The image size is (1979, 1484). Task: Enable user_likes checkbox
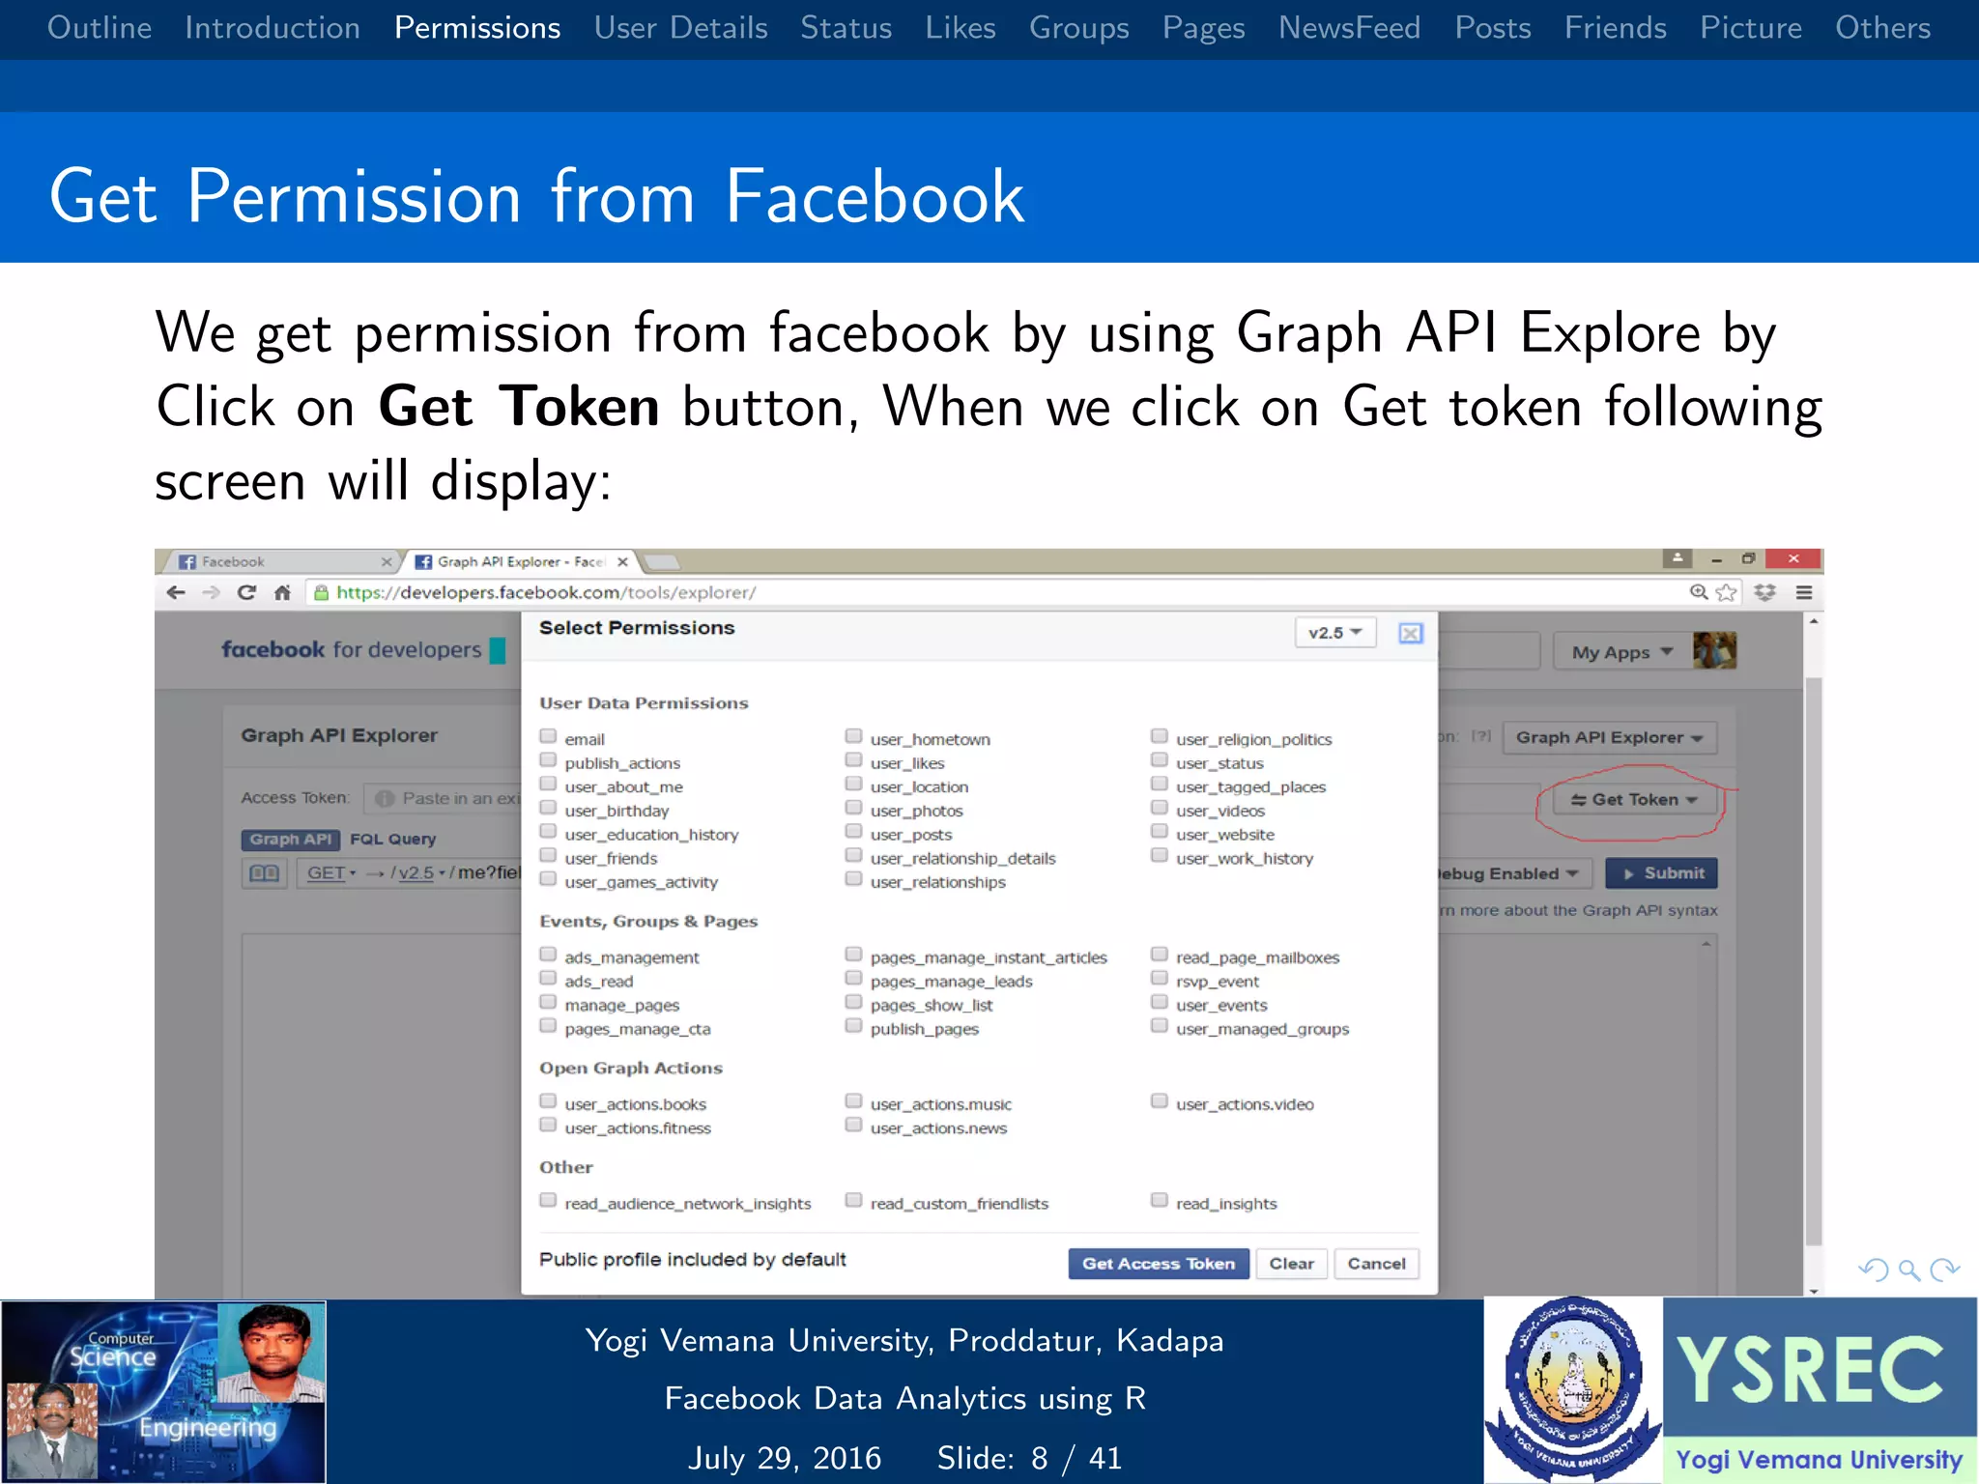tap(853, 760)
